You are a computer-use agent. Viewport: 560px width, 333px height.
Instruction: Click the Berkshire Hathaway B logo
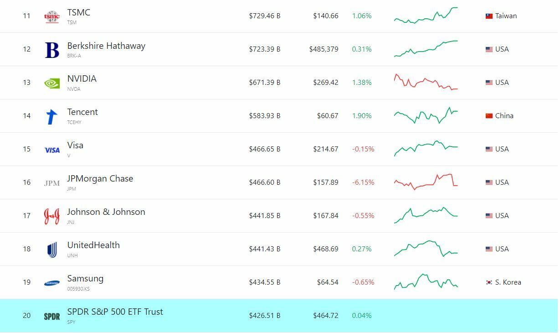click(x=52, y=50)
